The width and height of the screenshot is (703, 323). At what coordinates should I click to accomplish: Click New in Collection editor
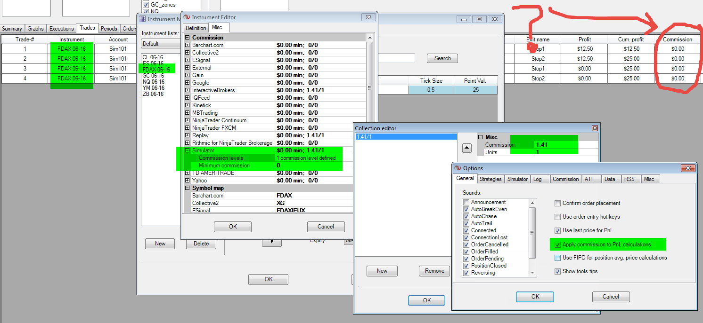coord(382,271)
